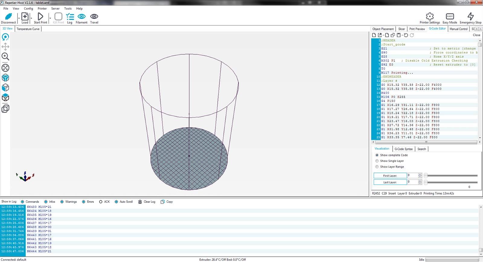Switch to the Slicer tab
Viewport: 483px width, 262px height.
pyautogui.click(x=401, y=29)
